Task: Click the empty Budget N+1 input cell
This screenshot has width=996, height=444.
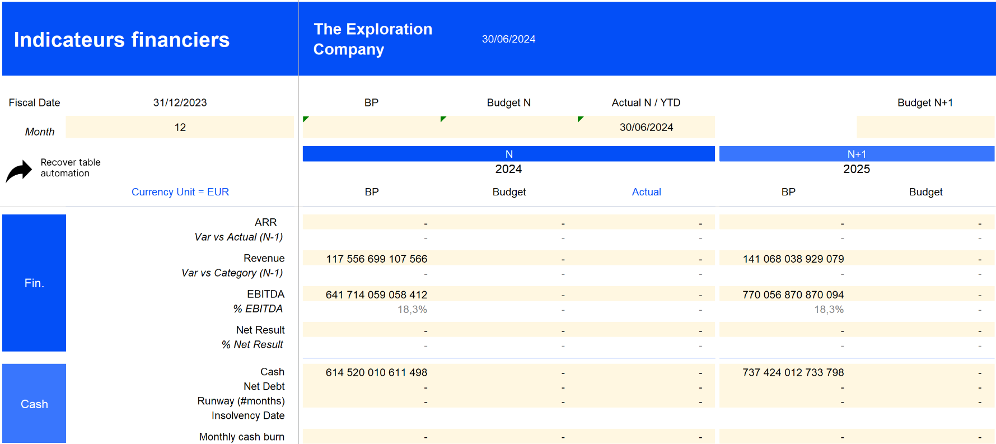Action: 925,127
